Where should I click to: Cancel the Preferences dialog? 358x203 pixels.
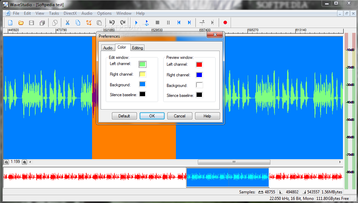pyautogui.click(x=180, y=116)
